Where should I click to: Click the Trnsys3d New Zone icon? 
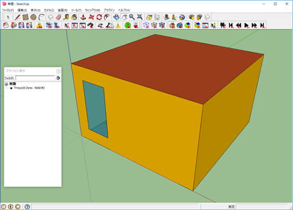[x=49, y=25]
